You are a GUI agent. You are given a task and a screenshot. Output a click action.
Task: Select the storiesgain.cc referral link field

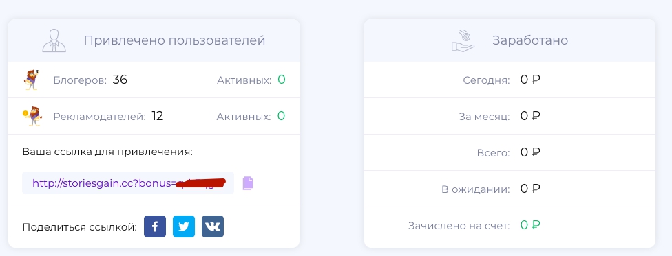[128, 183]
